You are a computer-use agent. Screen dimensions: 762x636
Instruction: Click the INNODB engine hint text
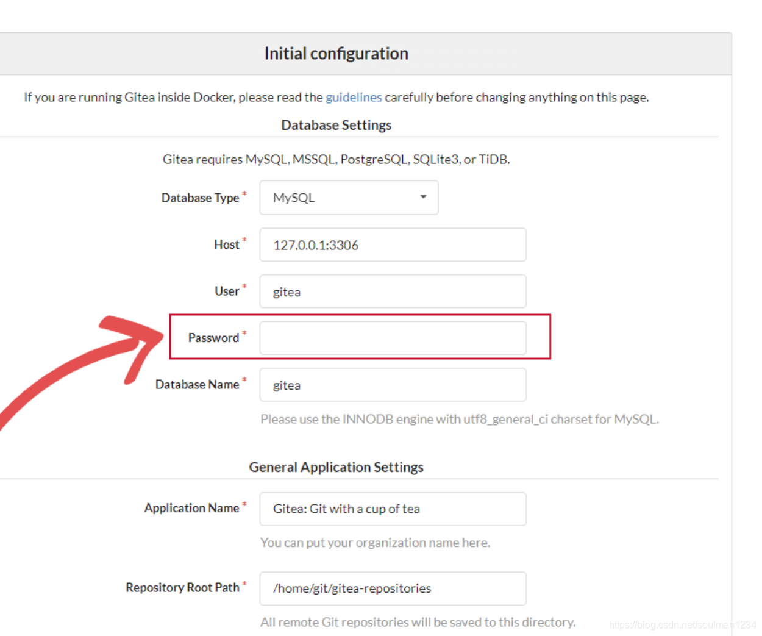tap(460, 419)
